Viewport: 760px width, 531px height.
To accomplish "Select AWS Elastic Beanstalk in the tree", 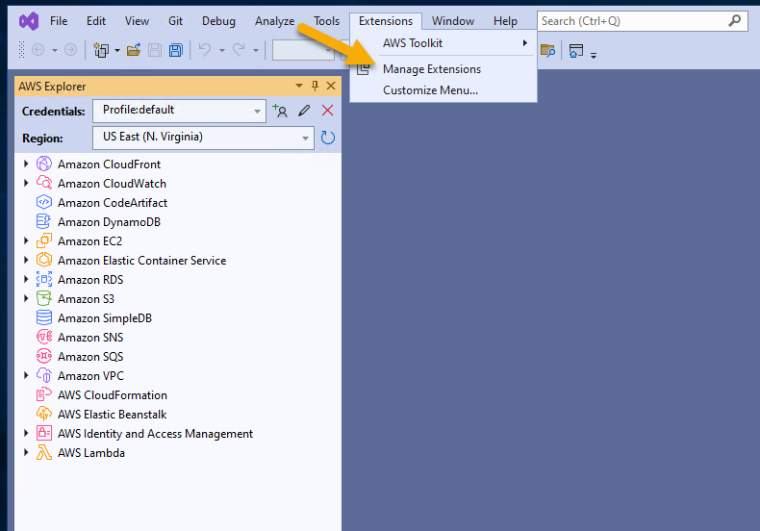I will (112, 415).
